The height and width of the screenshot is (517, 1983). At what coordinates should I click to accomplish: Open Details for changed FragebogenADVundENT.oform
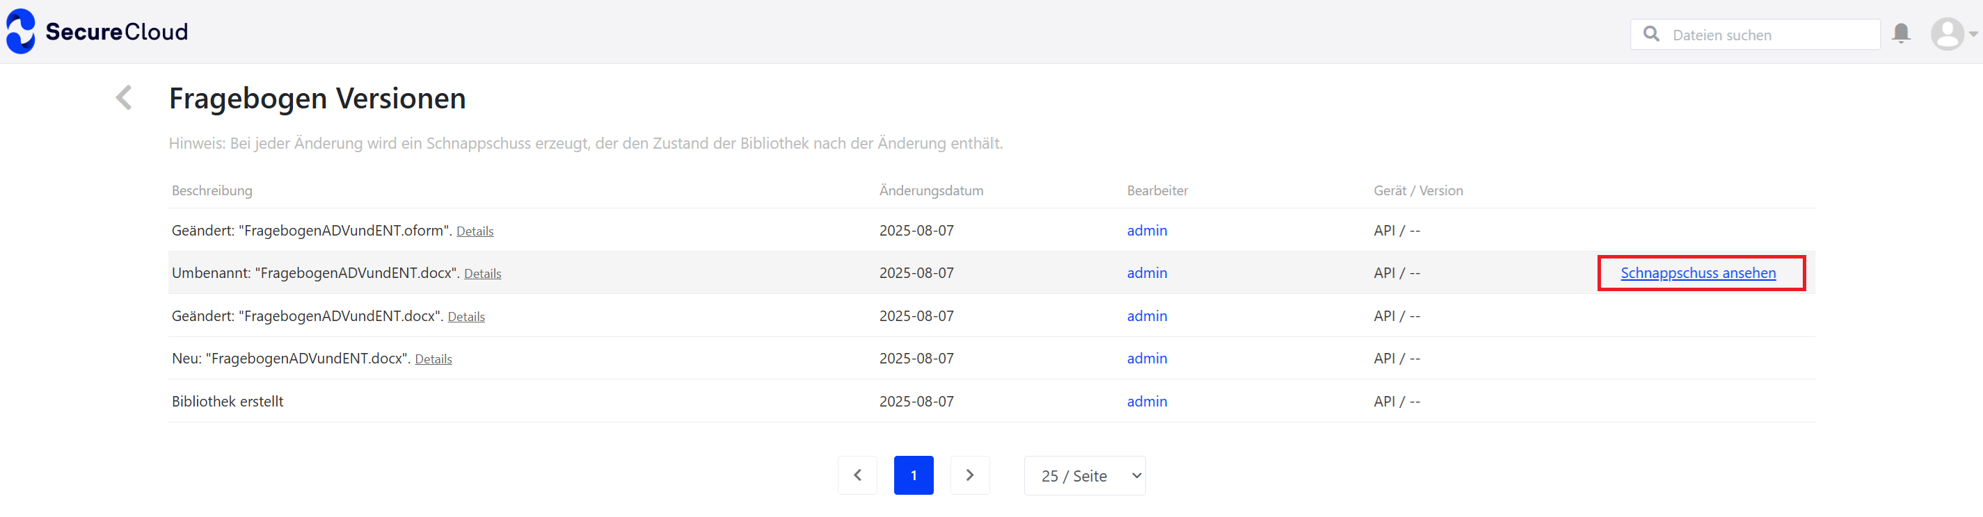coord(475,231)
